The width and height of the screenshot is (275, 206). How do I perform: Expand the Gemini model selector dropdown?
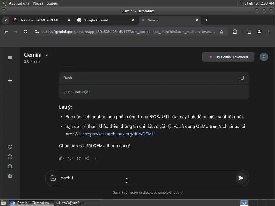coord(46,55)
